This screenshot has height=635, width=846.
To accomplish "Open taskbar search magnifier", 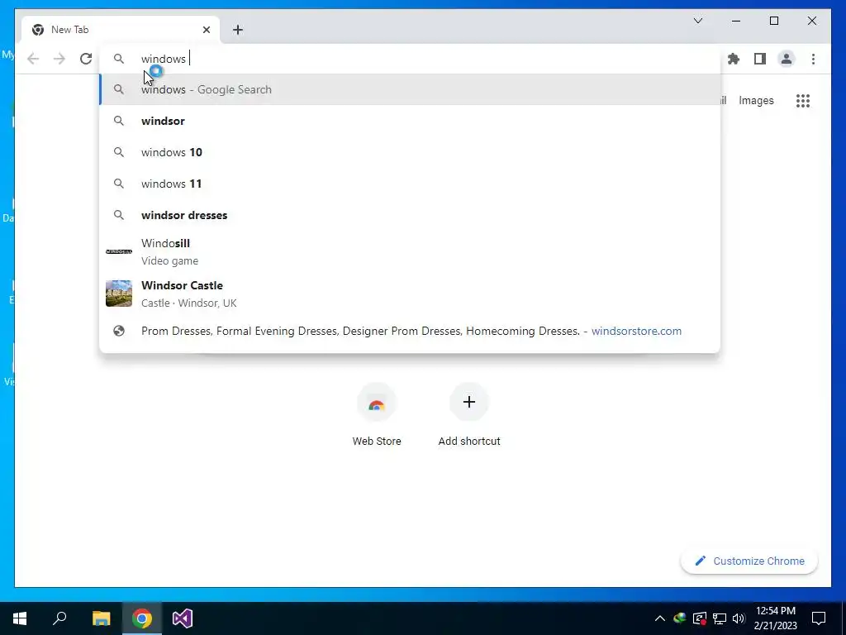I will [59, 618].
